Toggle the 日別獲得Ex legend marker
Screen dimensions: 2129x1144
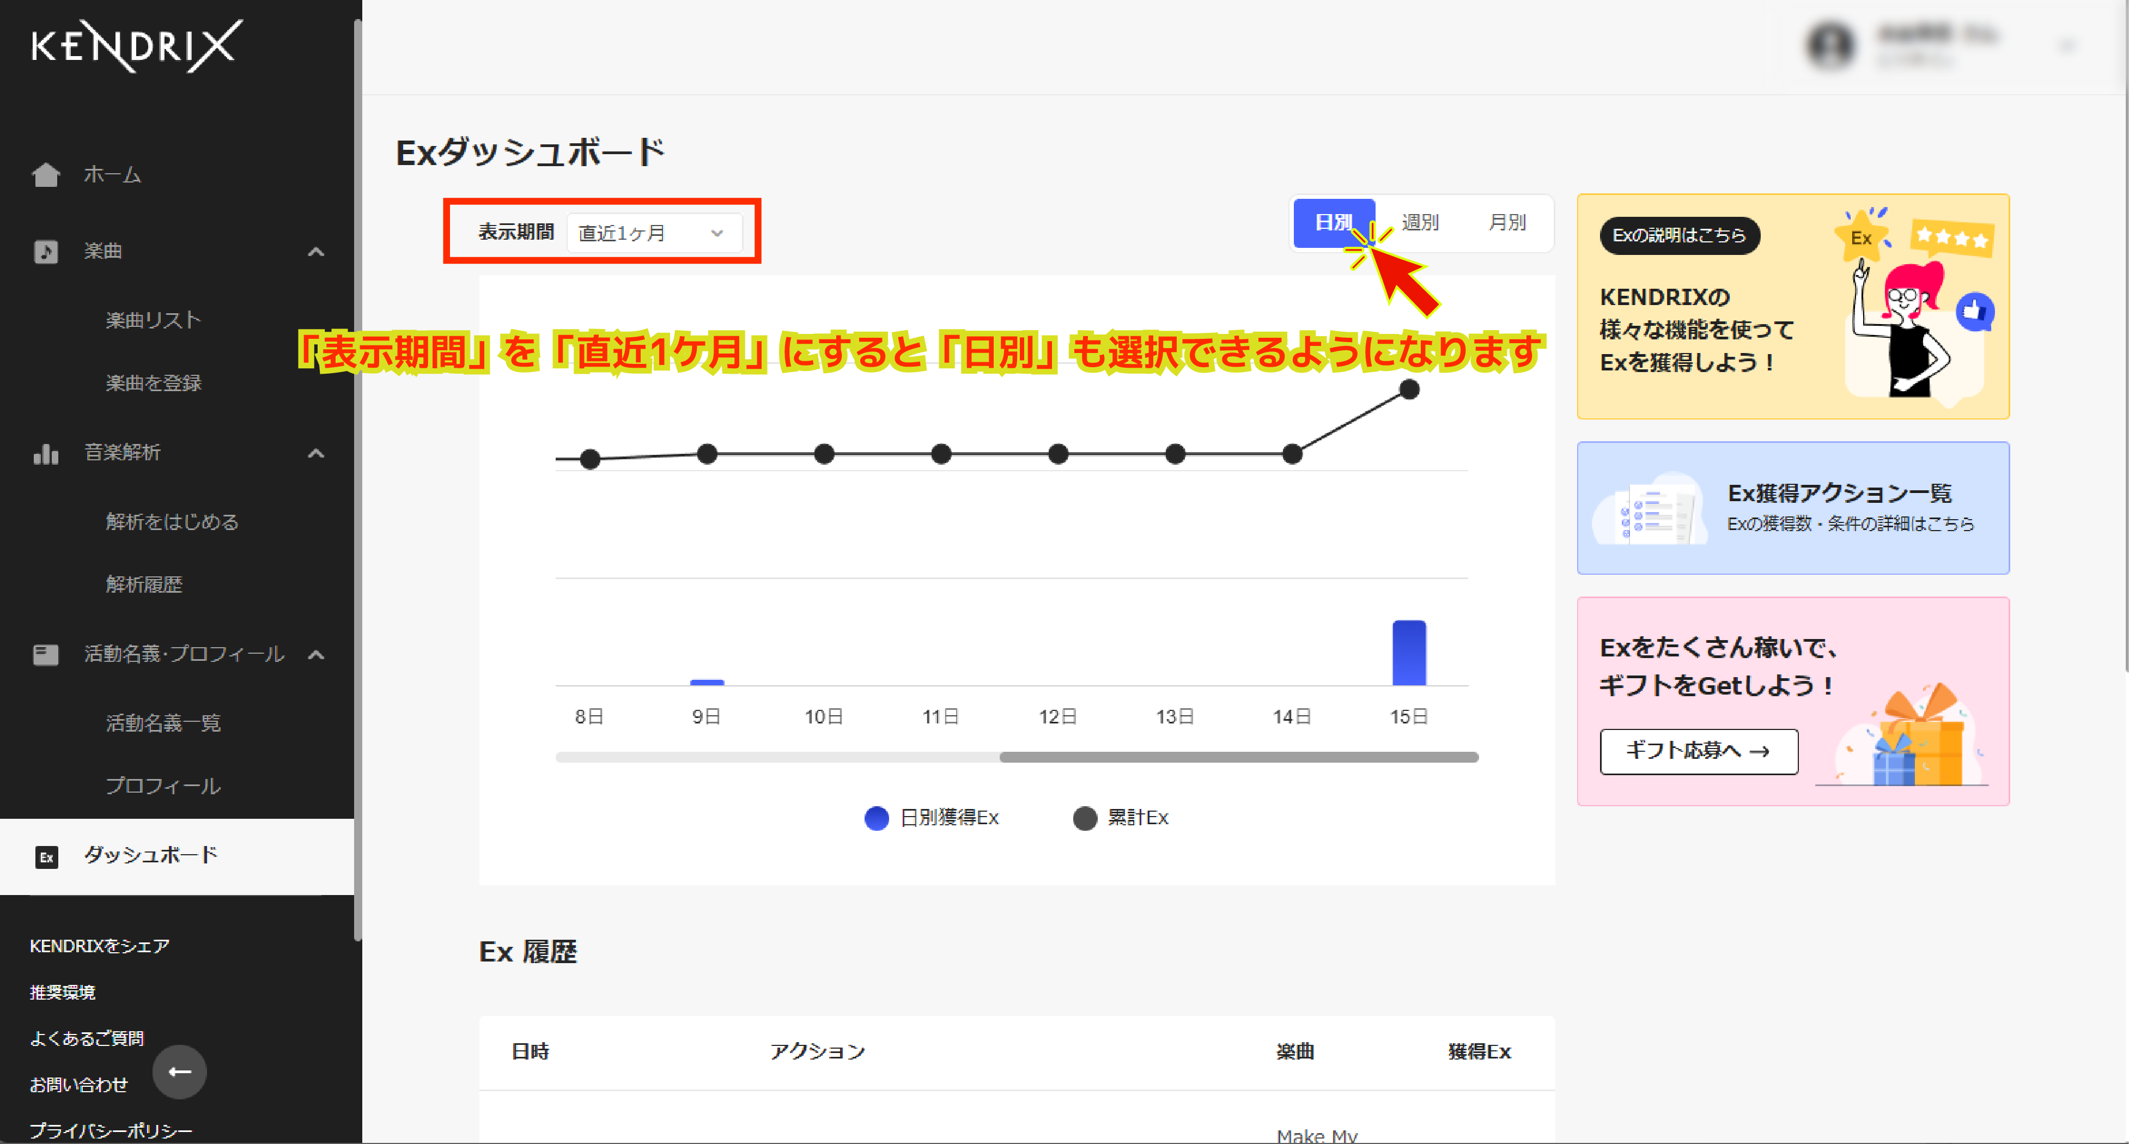pos(876,818)
